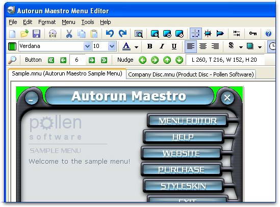Toggle italic formatting
The width and height of the screenshot is (280, 207).
(x=162, y=46)
